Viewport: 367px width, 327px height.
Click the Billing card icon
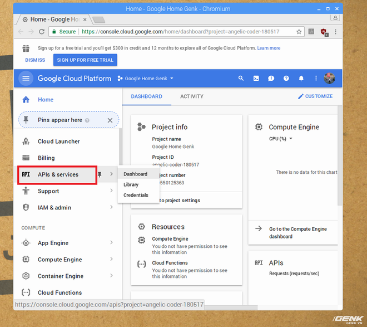click(26, 158)
